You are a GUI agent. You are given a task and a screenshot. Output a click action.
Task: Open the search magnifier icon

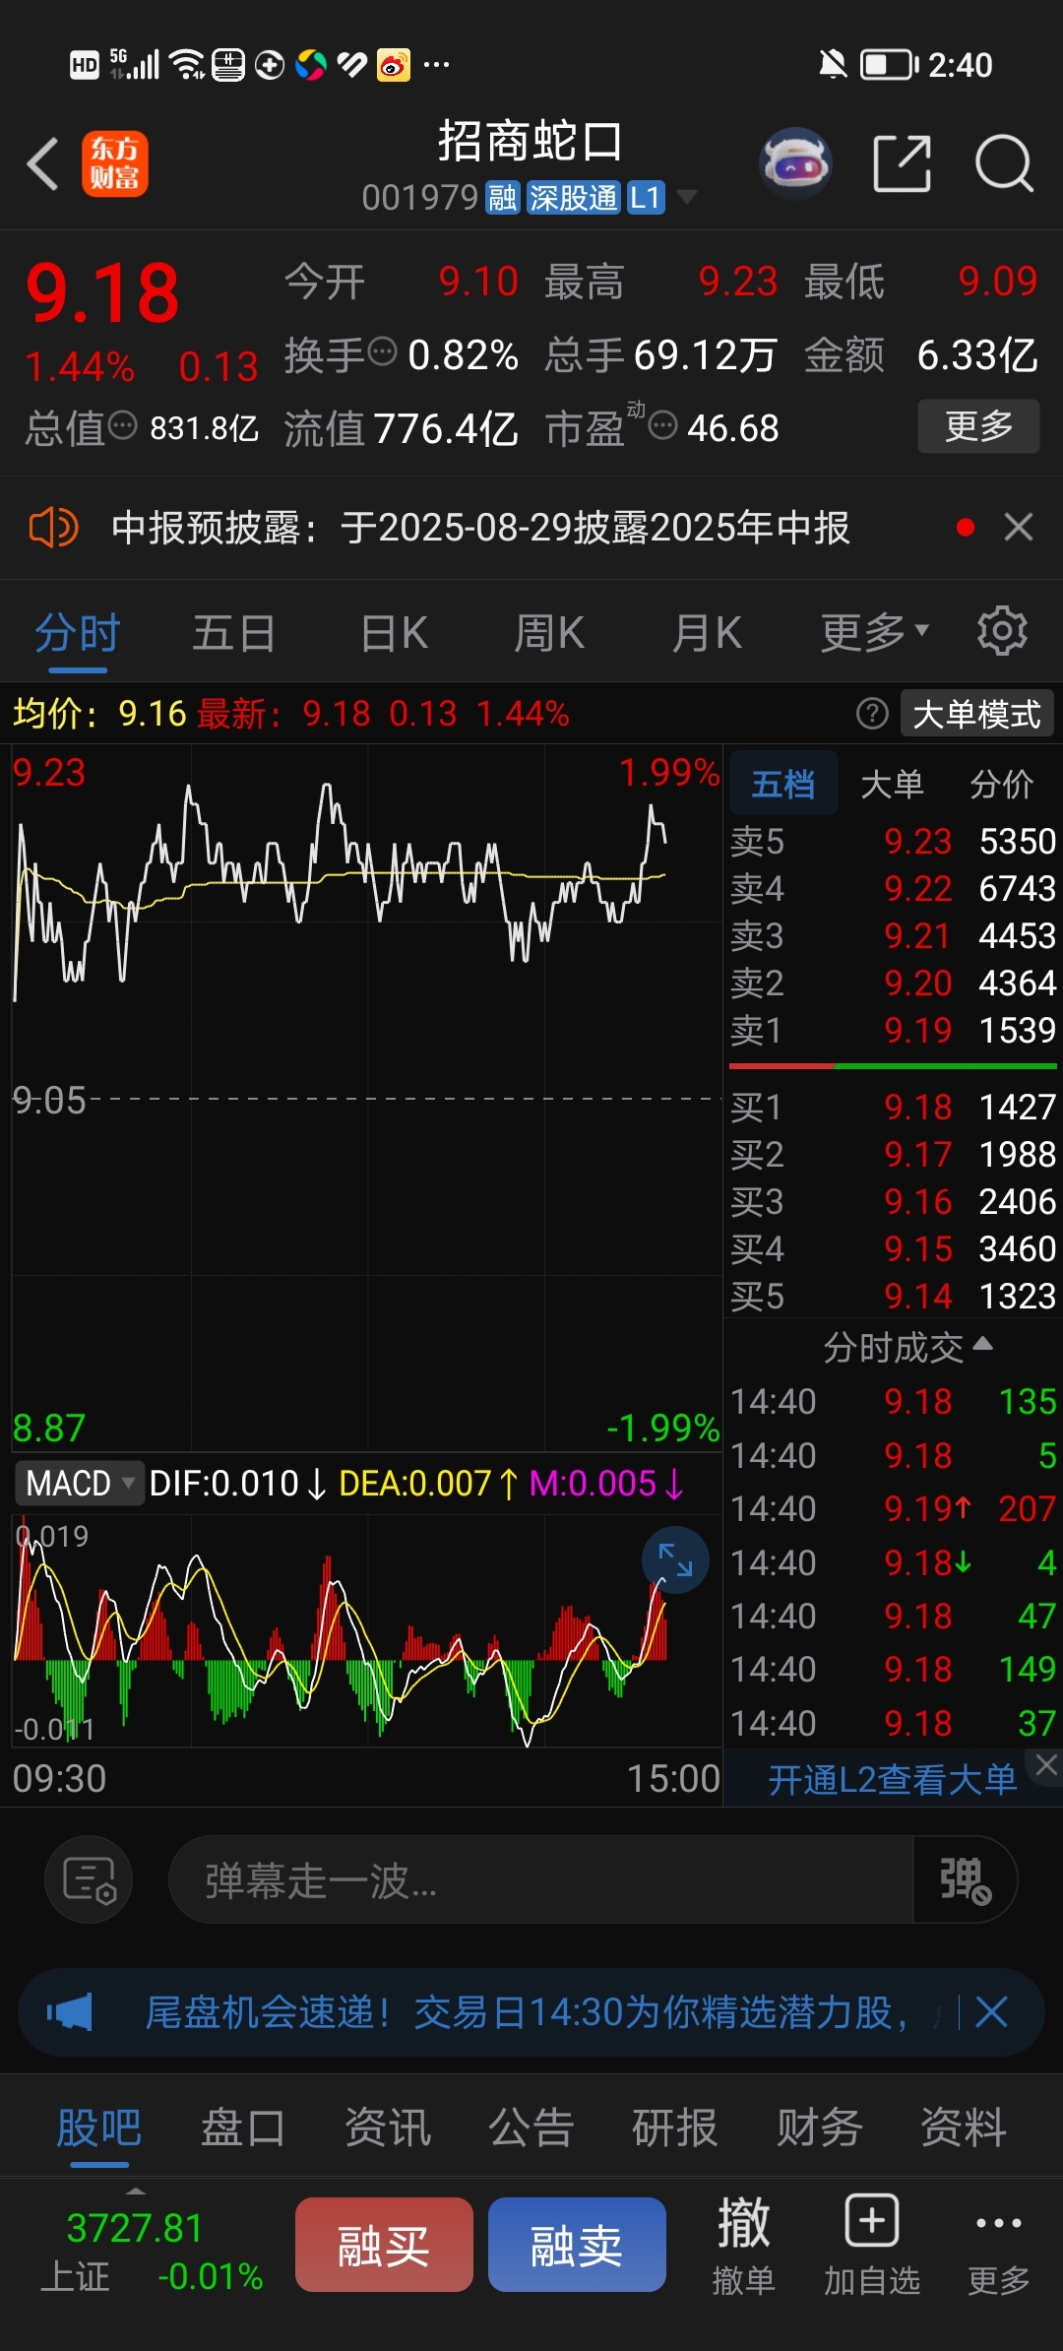point(1004,163)
